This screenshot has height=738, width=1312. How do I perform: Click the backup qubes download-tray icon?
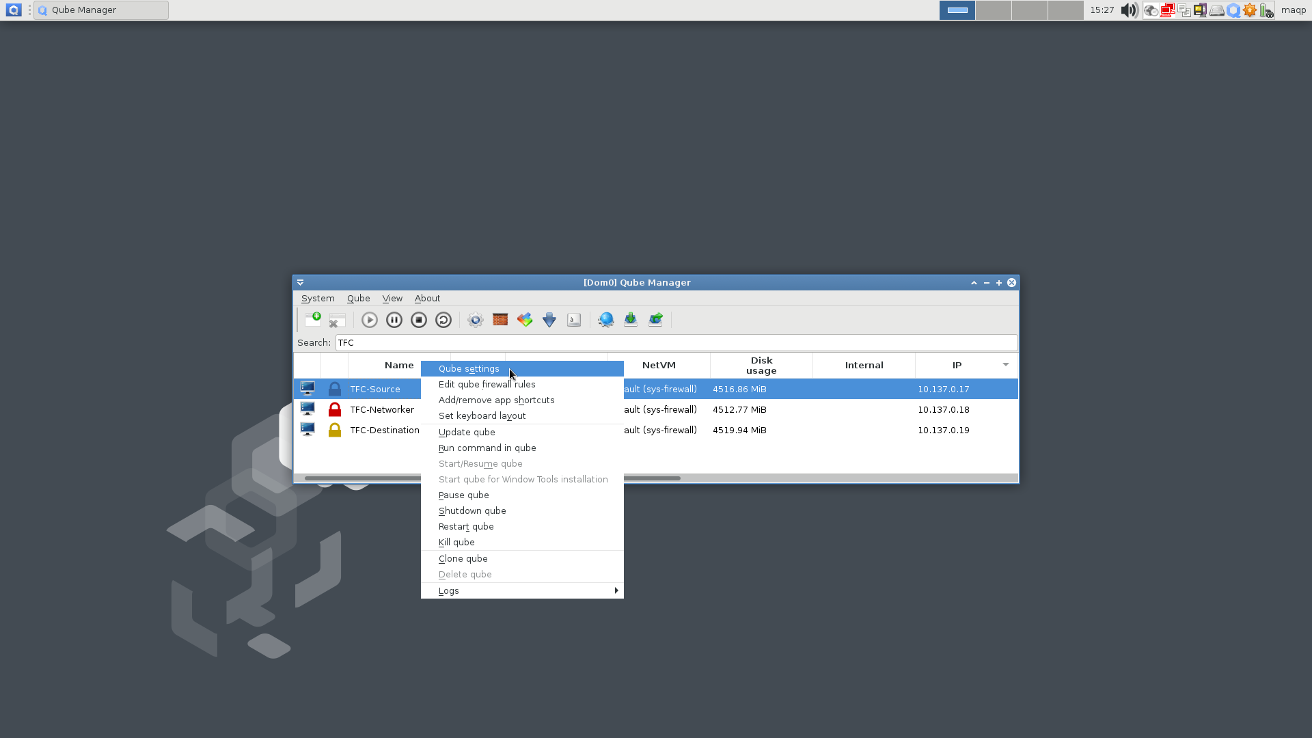tap(631, 320)
